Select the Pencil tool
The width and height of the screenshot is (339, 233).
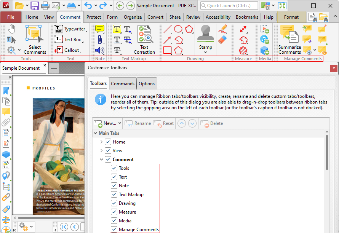(223, 29)
